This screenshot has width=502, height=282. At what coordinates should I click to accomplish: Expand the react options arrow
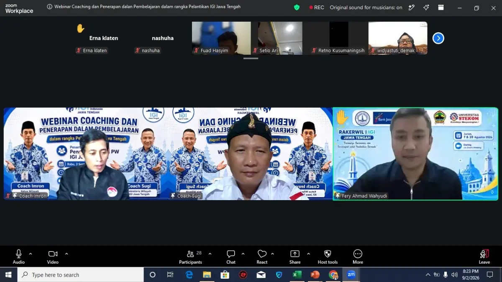(x=272, y=254)
